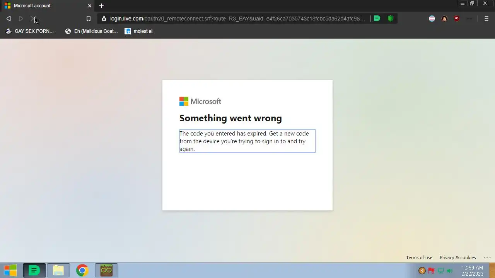Open the volume control in the tray
Screen dimensions: 495x278
click(450, 271)
